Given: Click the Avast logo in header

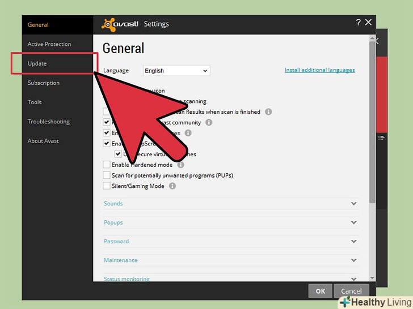Looking at the screenshot, I should click(x=120, y=25).
